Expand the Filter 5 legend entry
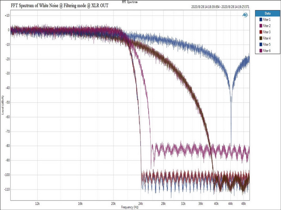Image resolution: width=281 pixels, height=210 pixels. pos(266,44)
